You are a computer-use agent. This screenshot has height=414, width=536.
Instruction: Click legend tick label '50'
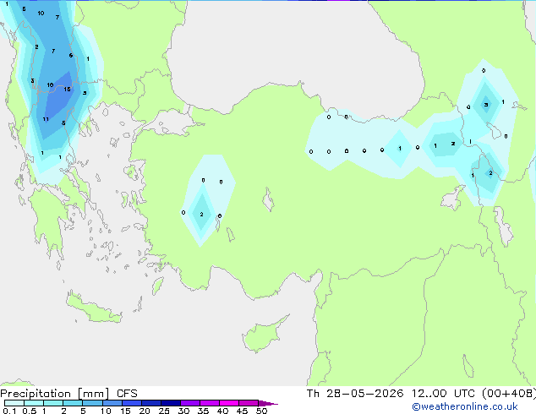point(261,411)
